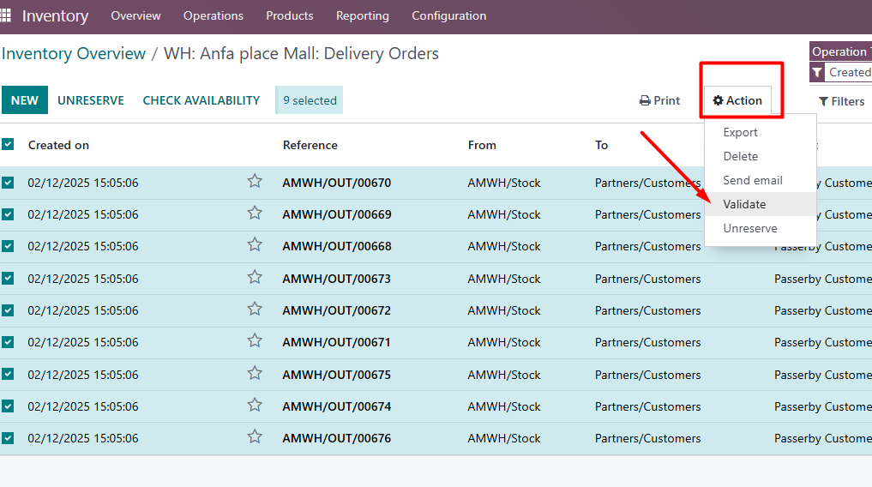Choose Export from the Action menu
The image size is (872, 487).
(761, 132)
